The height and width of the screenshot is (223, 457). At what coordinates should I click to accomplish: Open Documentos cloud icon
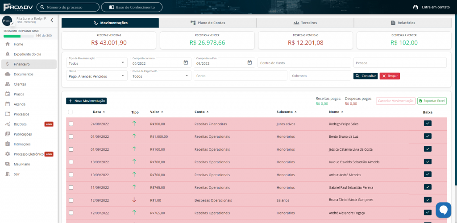click(8, 74)
